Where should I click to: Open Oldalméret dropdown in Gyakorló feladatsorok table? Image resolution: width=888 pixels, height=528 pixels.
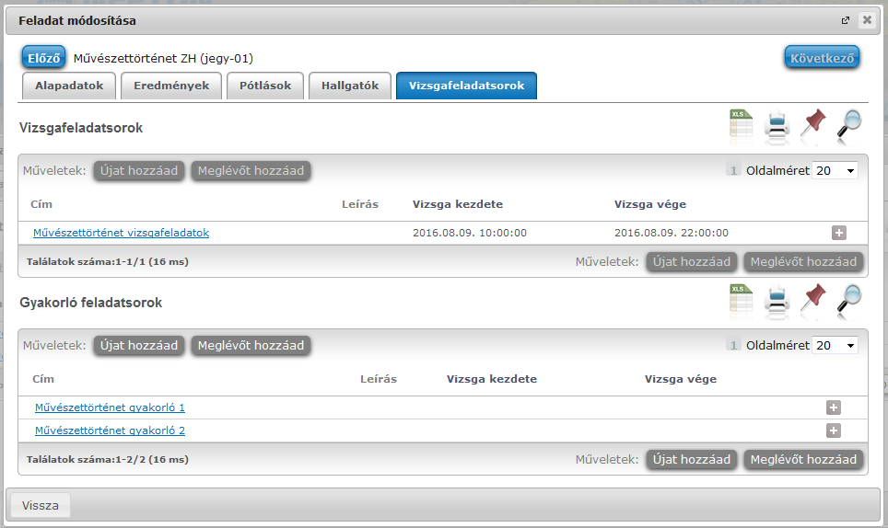(x=835, y=345)
